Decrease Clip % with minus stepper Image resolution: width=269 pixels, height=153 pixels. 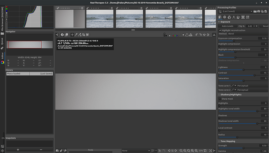click(x=254, y=26)
